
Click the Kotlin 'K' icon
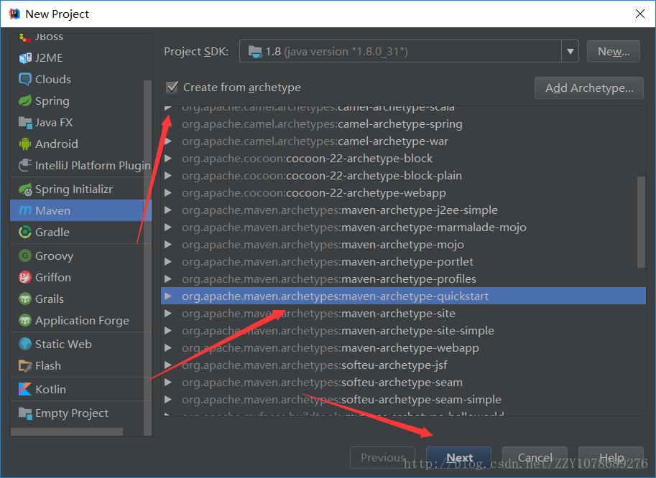pyautogui.click(x=25, y=389)
